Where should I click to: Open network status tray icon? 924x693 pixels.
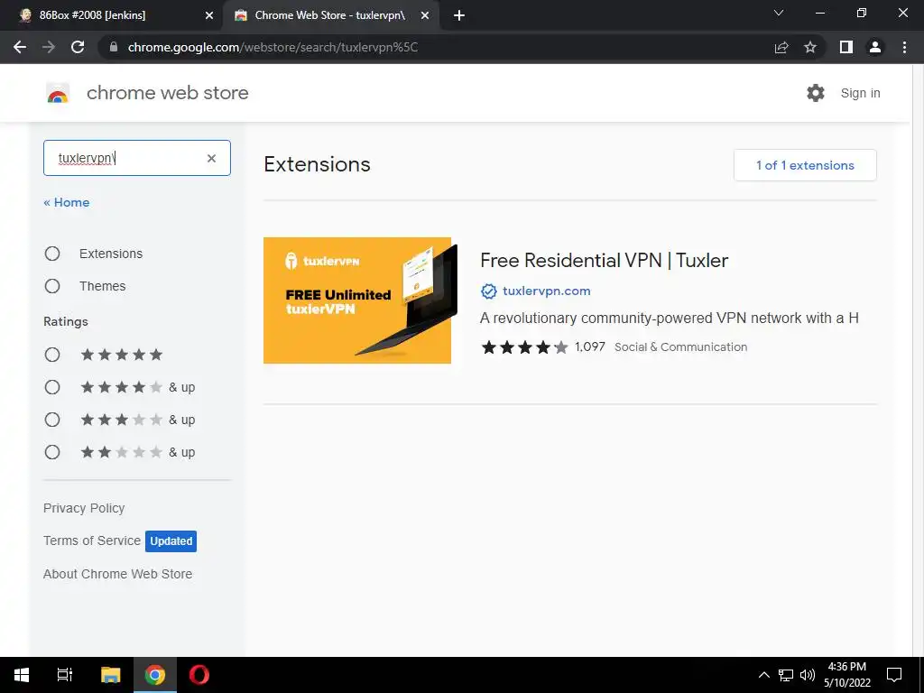786,675
